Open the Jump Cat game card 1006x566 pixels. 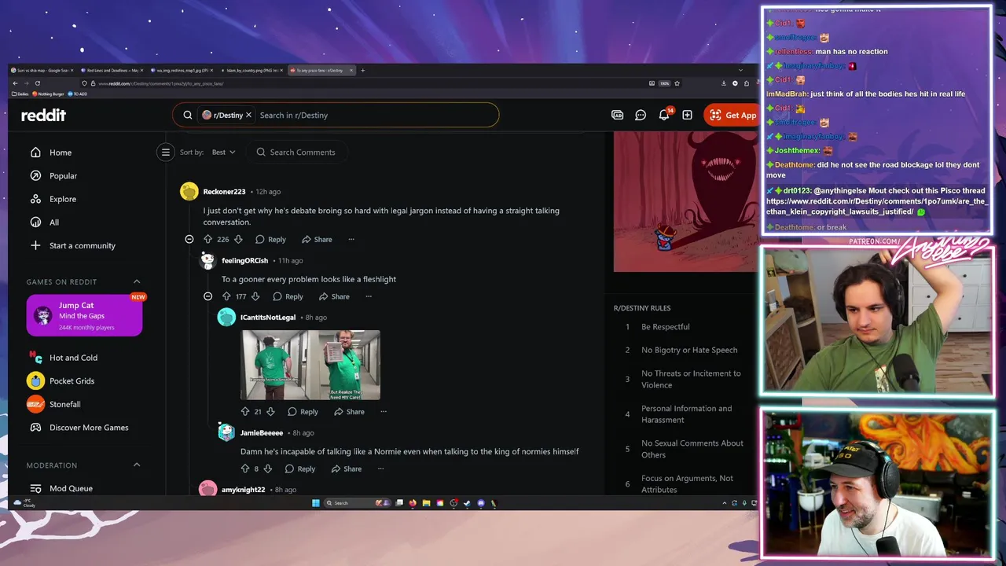[x=84, y=315]
